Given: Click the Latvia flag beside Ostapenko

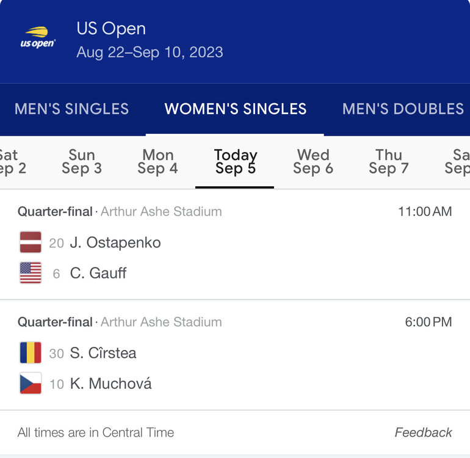Looking at the screenshot, I should pyautogui.click(x=31, y=242).
